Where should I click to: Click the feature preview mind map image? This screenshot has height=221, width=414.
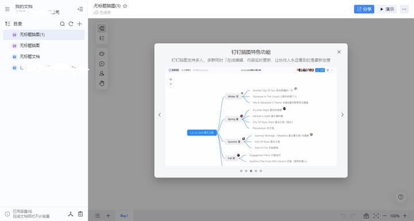(251, 117)
